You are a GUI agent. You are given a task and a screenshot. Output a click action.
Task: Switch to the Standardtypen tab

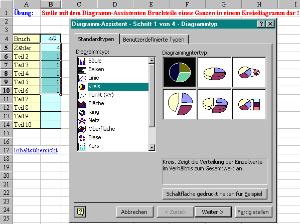click(96, 39)
